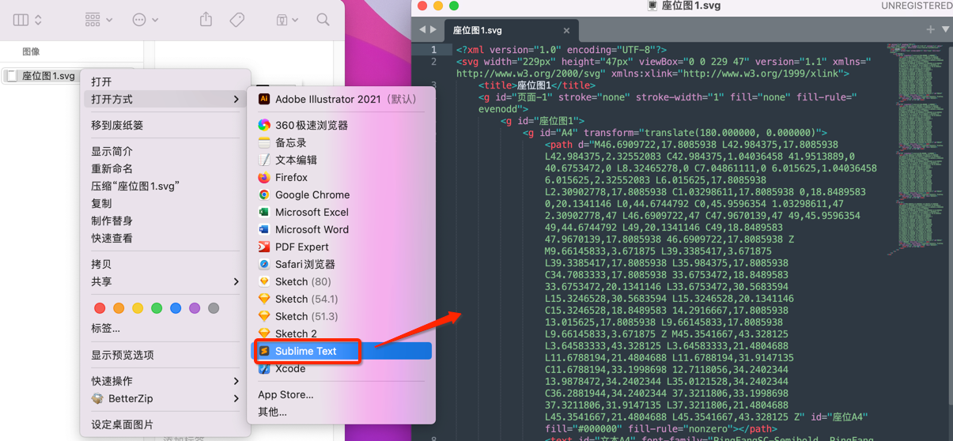Image resolution: width=953 pixels, height=441 pixels.
Task: Select Sketch (51.3) diamond icon
Action: (x=264, y=316)
